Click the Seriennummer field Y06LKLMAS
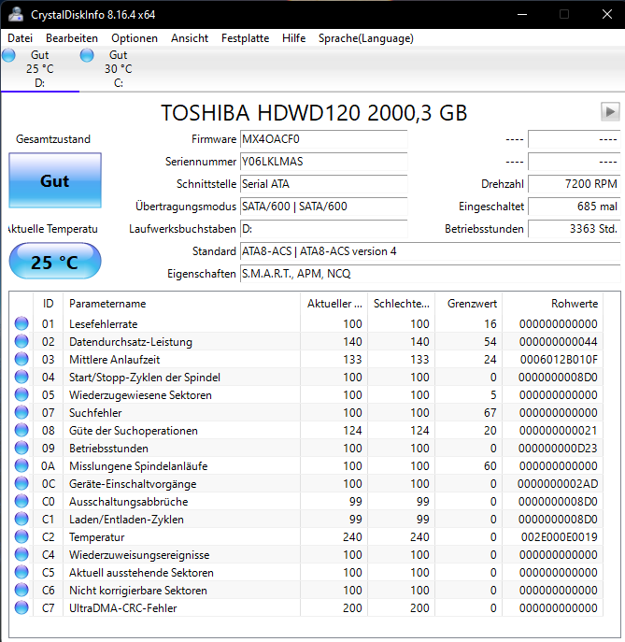Viewport: 625px width, 642px height. point(323,162)
